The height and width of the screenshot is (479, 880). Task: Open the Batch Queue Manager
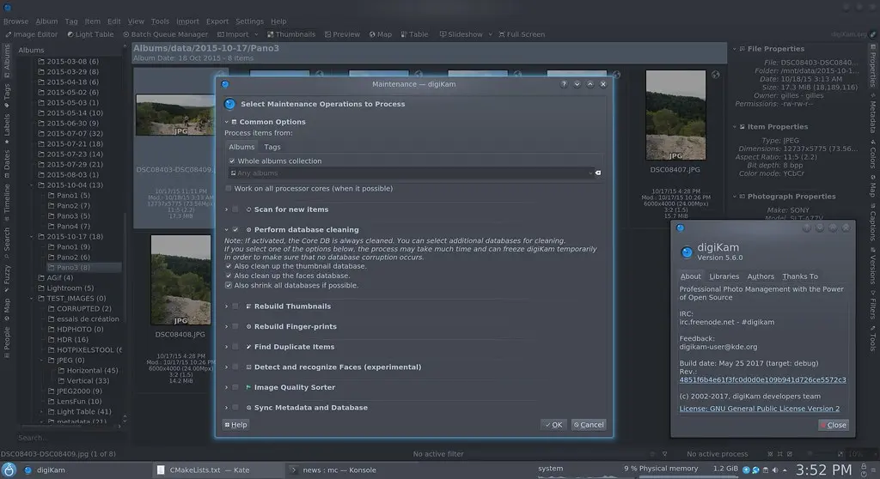click(165, 34)
